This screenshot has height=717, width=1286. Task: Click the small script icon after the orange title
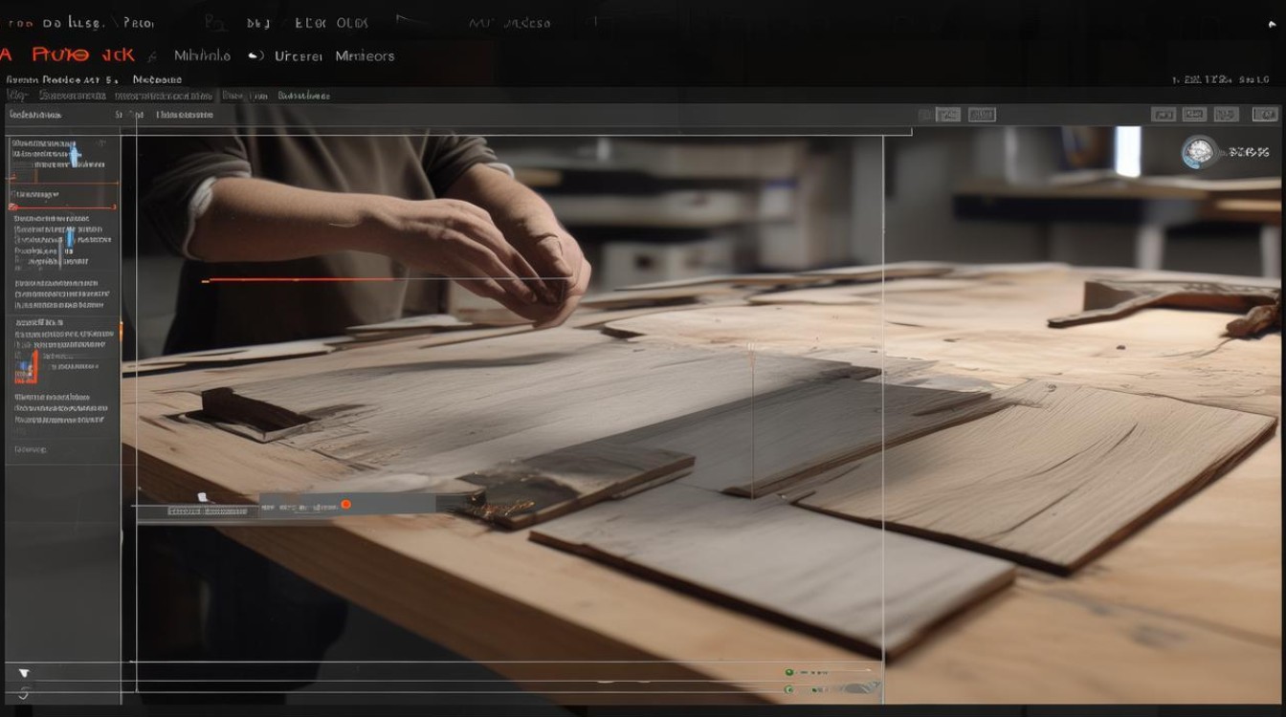153,56
